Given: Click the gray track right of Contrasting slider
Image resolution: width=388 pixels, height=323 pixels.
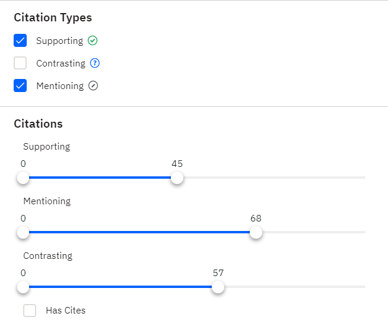Looking at the screenshot, I should [295, 287].
